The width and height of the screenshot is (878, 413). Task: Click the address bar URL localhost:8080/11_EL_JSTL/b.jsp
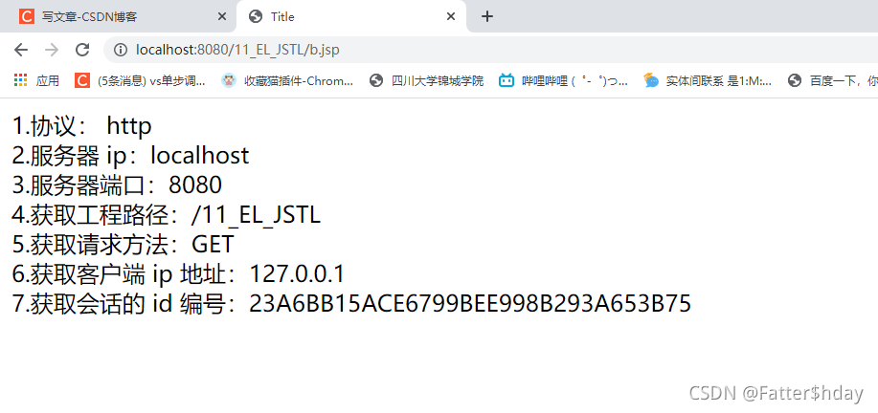(x=237, y=51)
